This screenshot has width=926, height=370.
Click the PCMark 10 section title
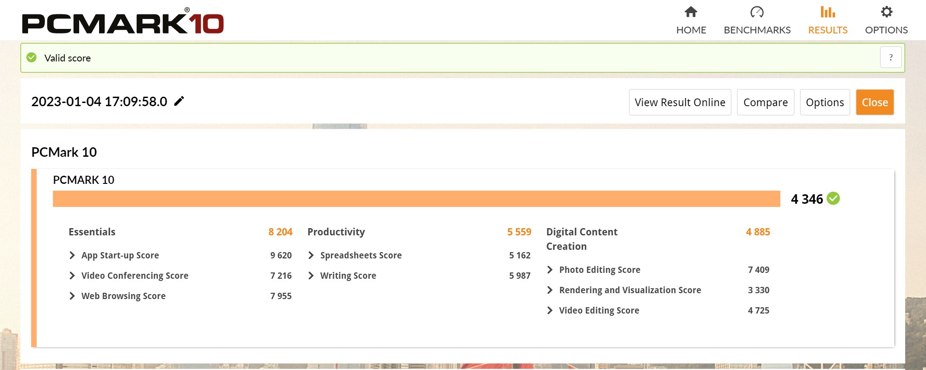[x=64, y=152]
